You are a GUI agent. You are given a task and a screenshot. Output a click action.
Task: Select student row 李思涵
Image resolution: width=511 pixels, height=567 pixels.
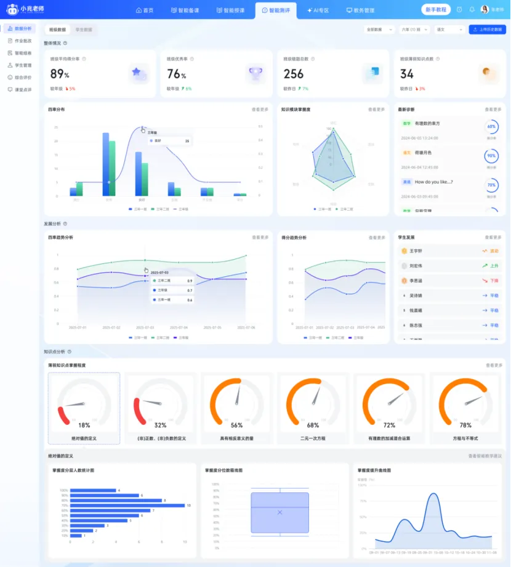(449, 281)
